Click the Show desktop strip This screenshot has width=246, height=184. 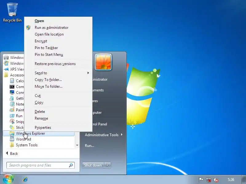(x=244, y=179)
